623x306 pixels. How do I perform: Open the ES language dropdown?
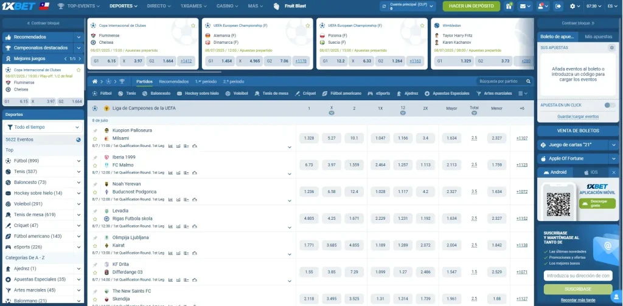pyautogui.click(x=612, y=6)
